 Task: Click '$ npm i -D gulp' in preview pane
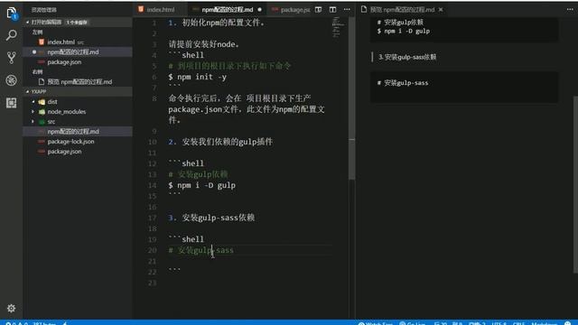tap(404, 32)
